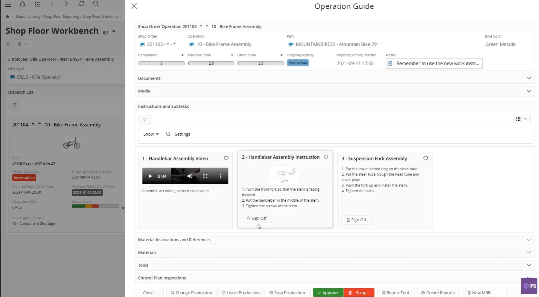The height and width of the screenshot is (297, 539).
Task: Open the Shop Floor Workbench title dropdown
Action: point(114,32)
